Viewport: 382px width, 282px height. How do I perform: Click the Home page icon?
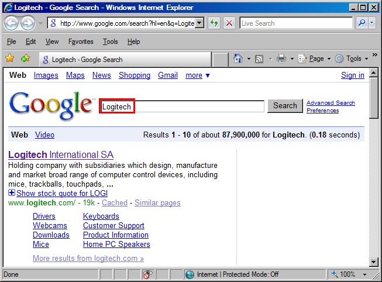click(238, 59)
